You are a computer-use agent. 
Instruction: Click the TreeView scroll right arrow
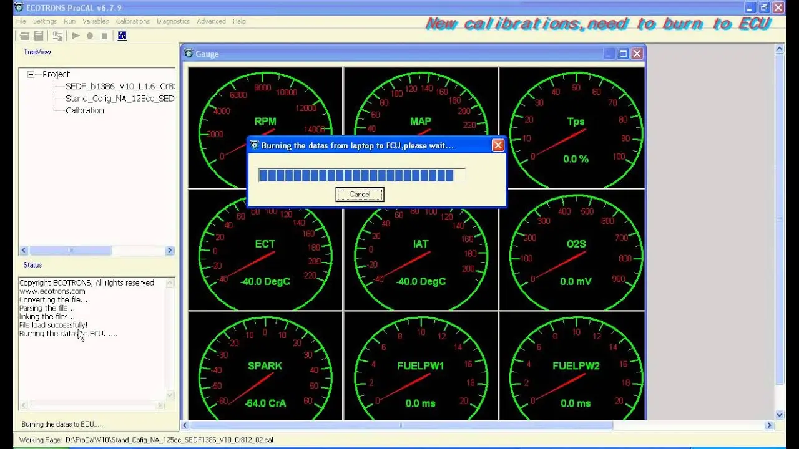pos(169,250)
